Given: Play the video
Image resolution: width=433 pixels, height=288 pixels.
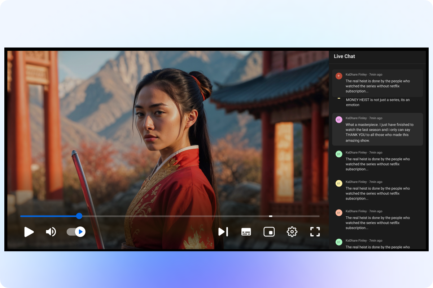Looking at the screenshot, I should click(29, 232).
